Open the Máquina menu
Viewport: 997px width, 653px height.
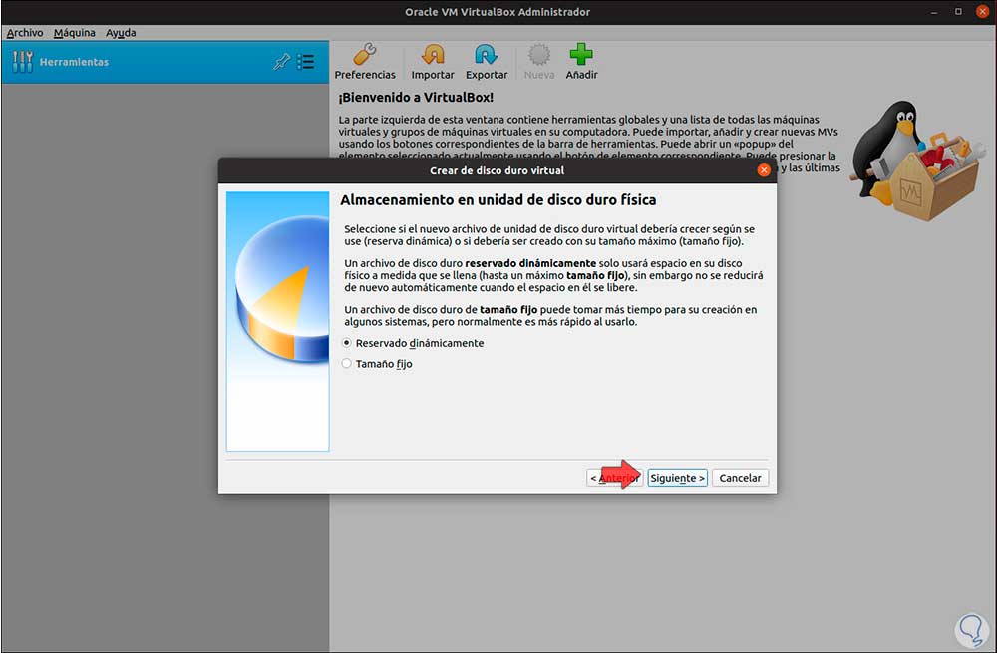(75, 33)
